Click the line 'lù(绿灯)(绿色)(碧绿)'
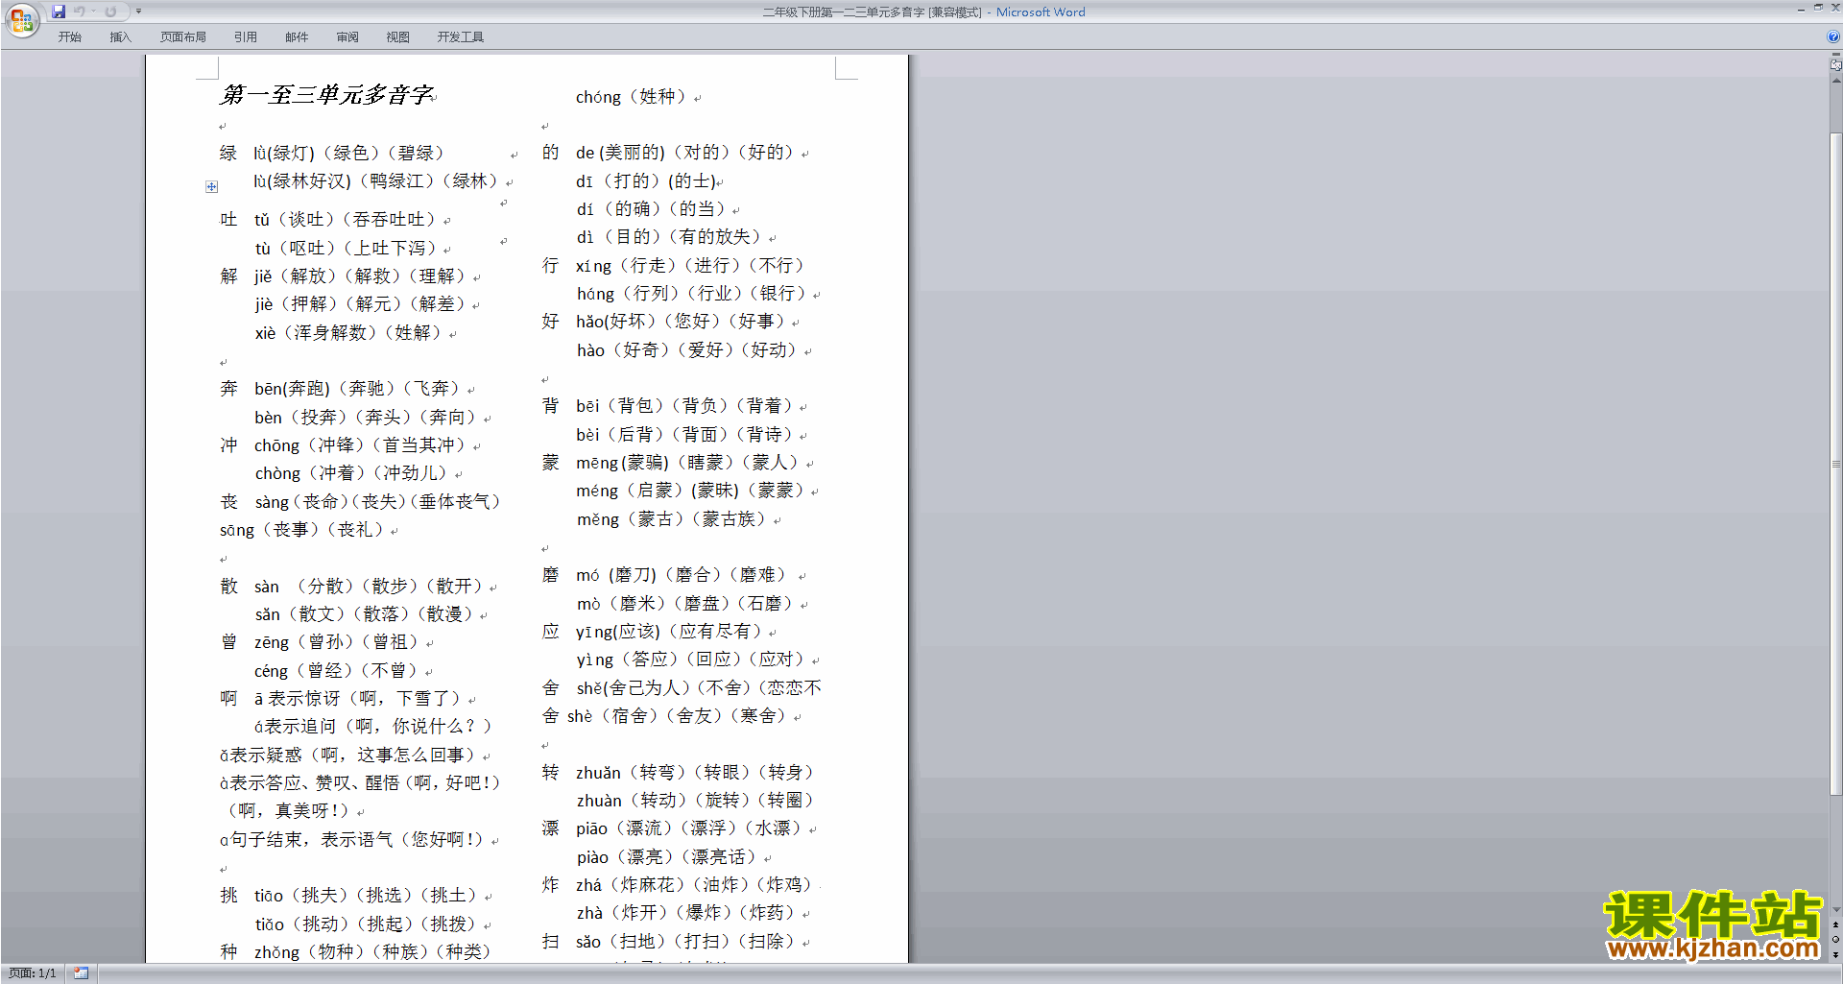The height and width of the screenshot is (984, 1843). click(348, 154)
